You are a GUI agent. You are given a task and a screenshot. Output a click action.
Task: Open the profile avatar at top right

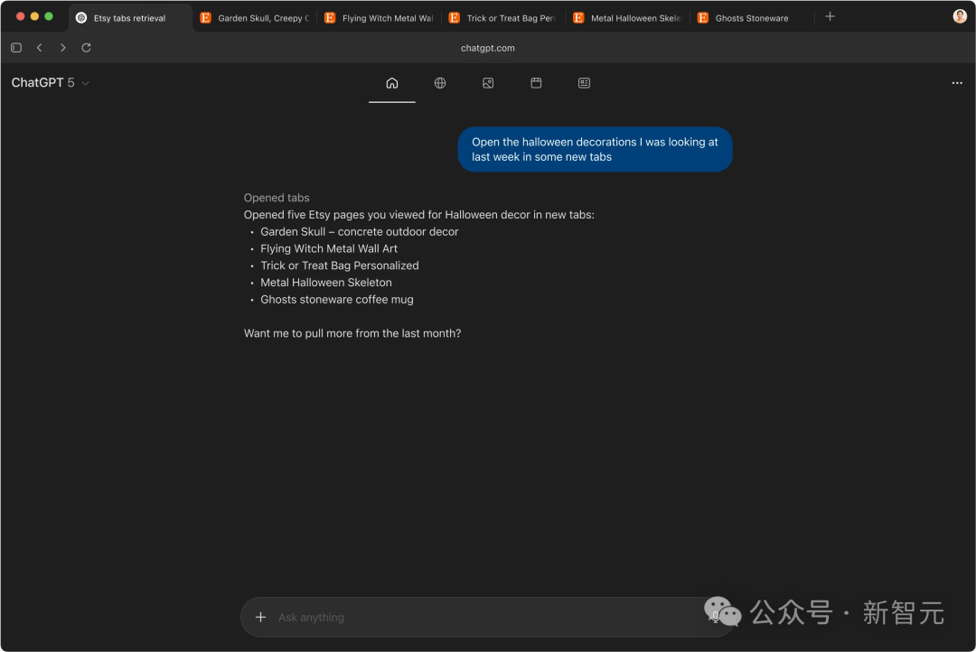(960, 16)
